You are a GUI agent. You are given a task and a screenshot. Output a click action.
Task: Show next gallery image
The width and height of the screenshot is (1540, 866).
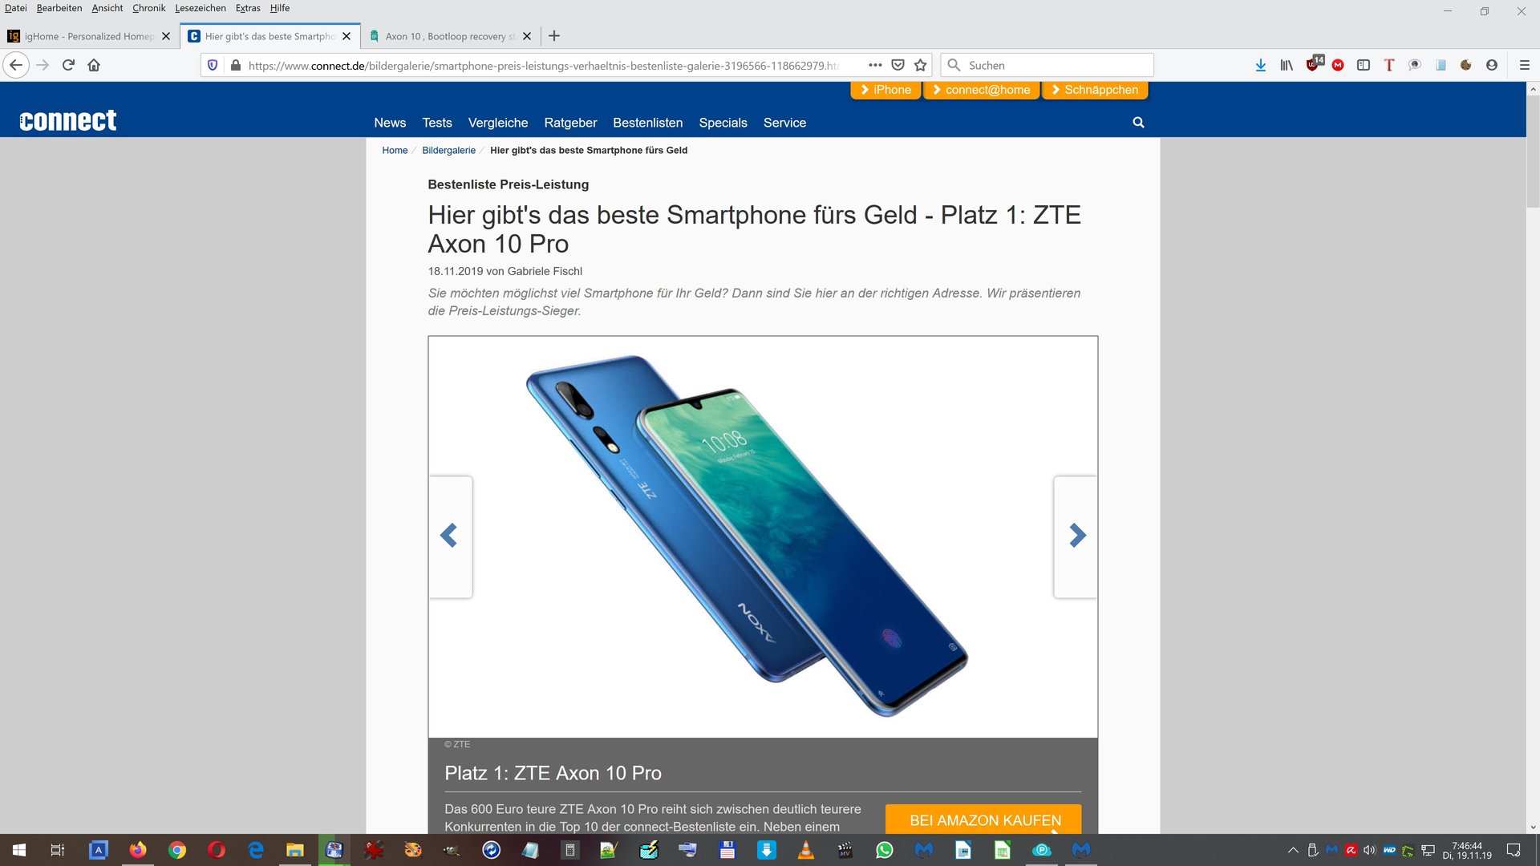coord(1076,536)
